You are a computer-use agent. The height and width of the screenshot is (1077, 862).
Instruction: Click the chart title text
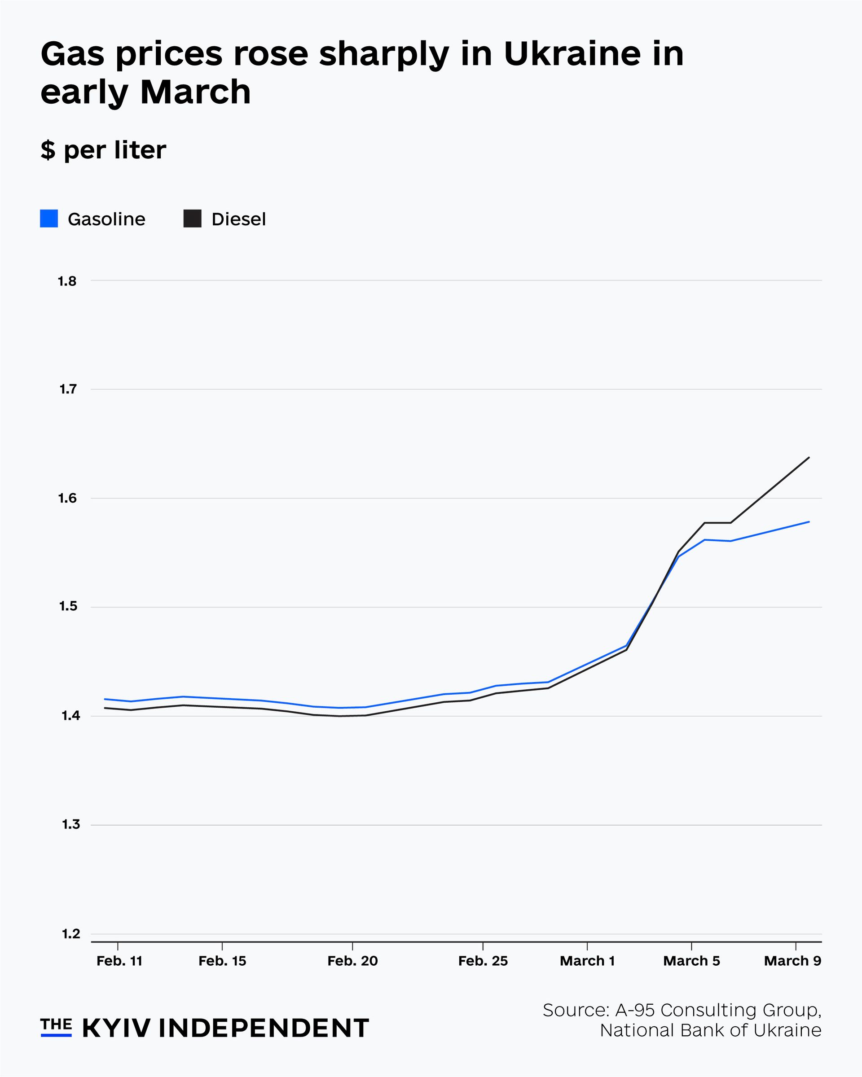click(362, 72)
